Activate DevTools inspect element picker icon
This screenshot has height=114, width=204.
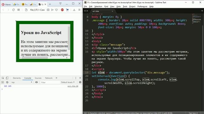tap(3, 78)
